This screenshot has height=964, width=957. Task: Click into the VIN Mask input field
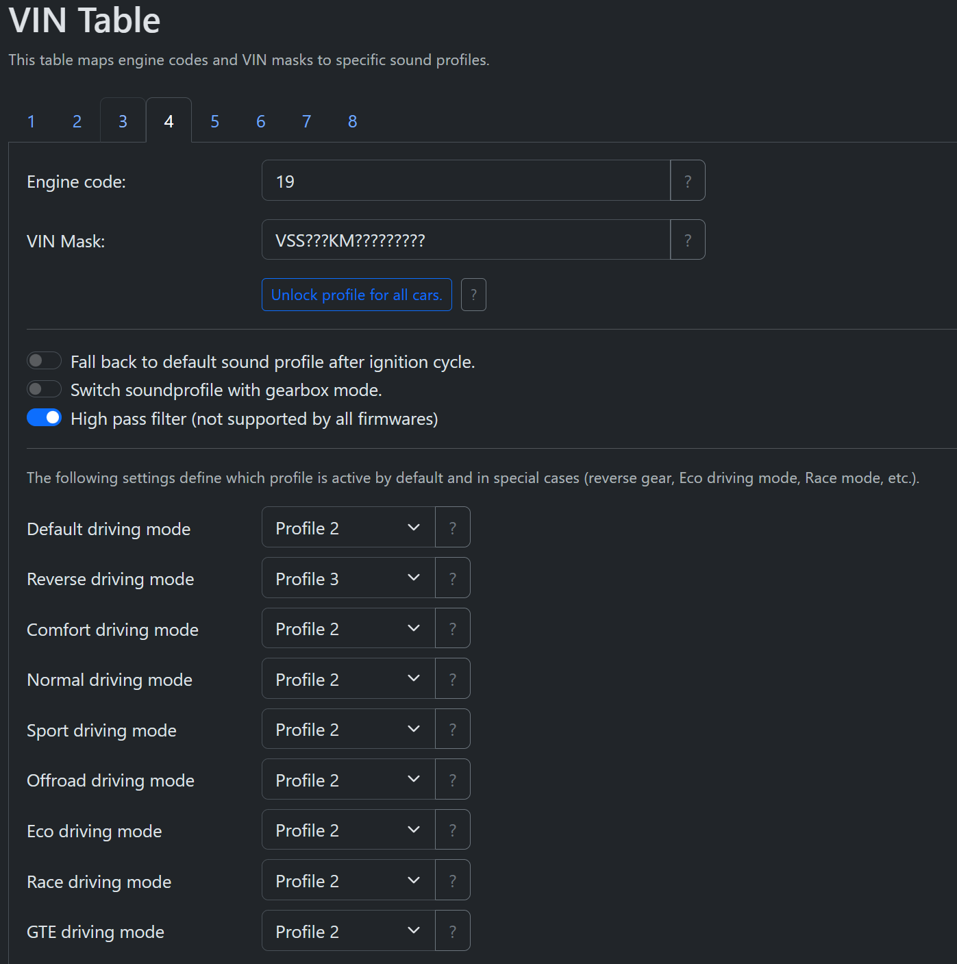click(x=466, y=240)
